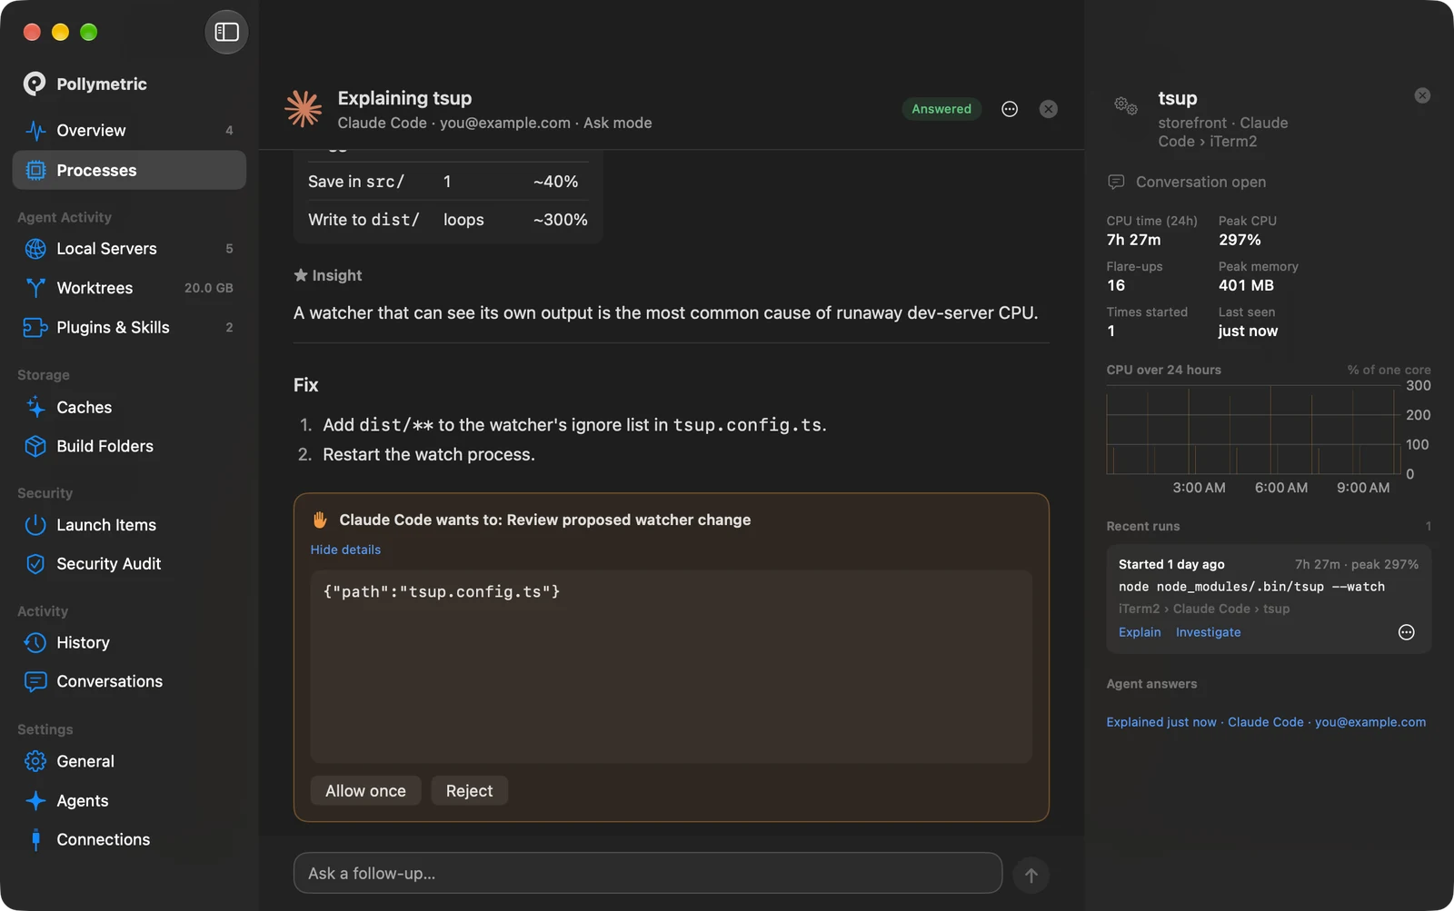Reject the proposed watcher change

pyautogui.click(x=469, y=791)
